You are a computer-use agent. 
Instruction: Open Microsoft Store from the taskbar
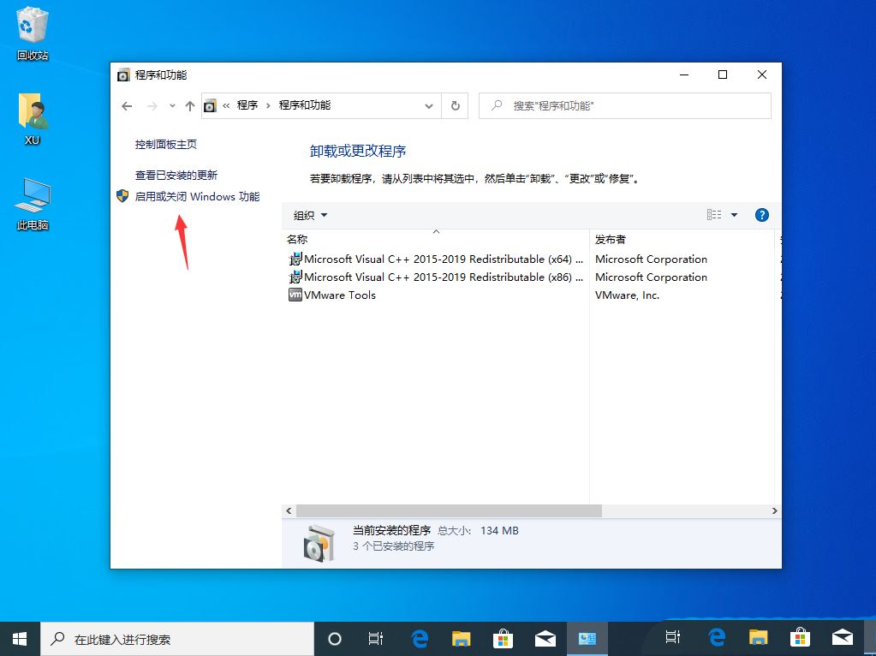[503, 638]
